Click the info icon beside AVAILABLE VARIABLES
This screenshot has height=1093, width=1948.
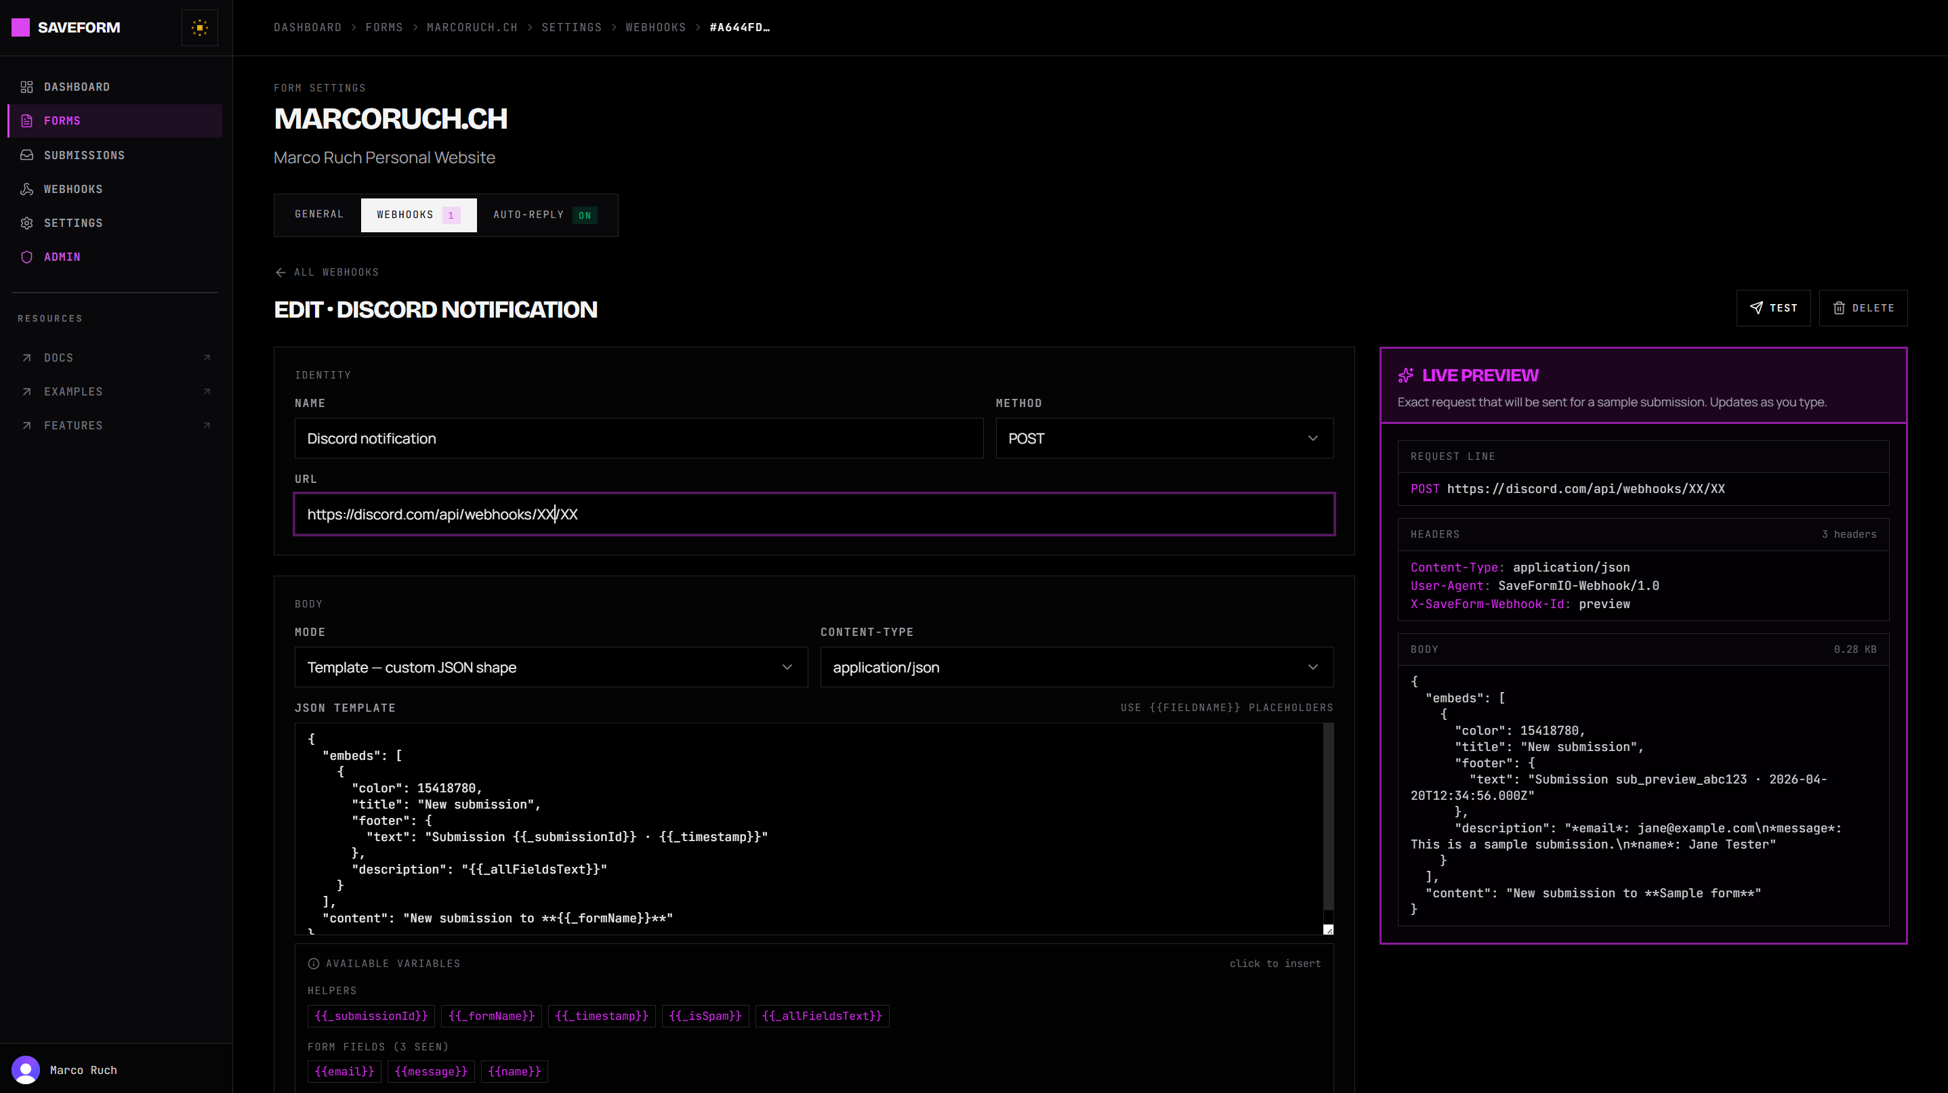coord(314,963)
